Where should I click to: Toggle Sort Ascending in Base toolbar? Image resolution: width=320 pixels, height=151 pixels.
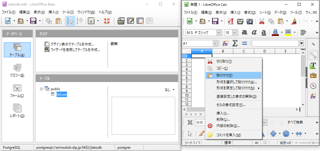click(70, 21)
